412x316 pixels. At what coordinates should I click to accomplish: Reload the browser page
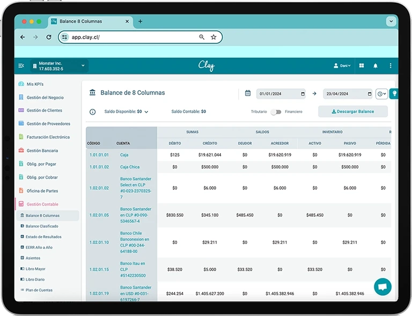click(49, 37)
